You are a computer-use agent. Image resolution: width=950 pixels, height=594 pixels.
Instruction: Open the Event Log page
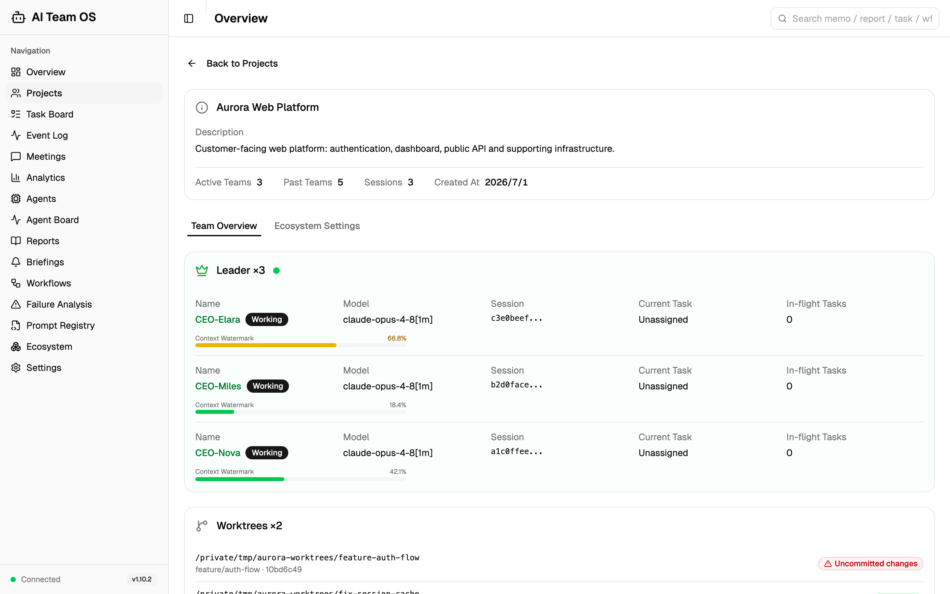84,136
